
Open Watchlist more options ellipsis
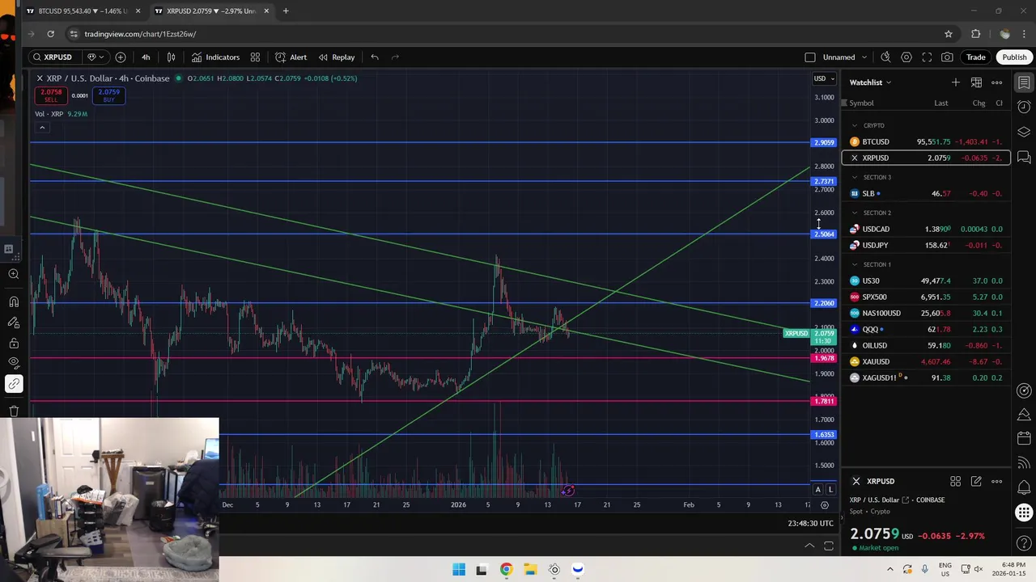tap(997, 82)
